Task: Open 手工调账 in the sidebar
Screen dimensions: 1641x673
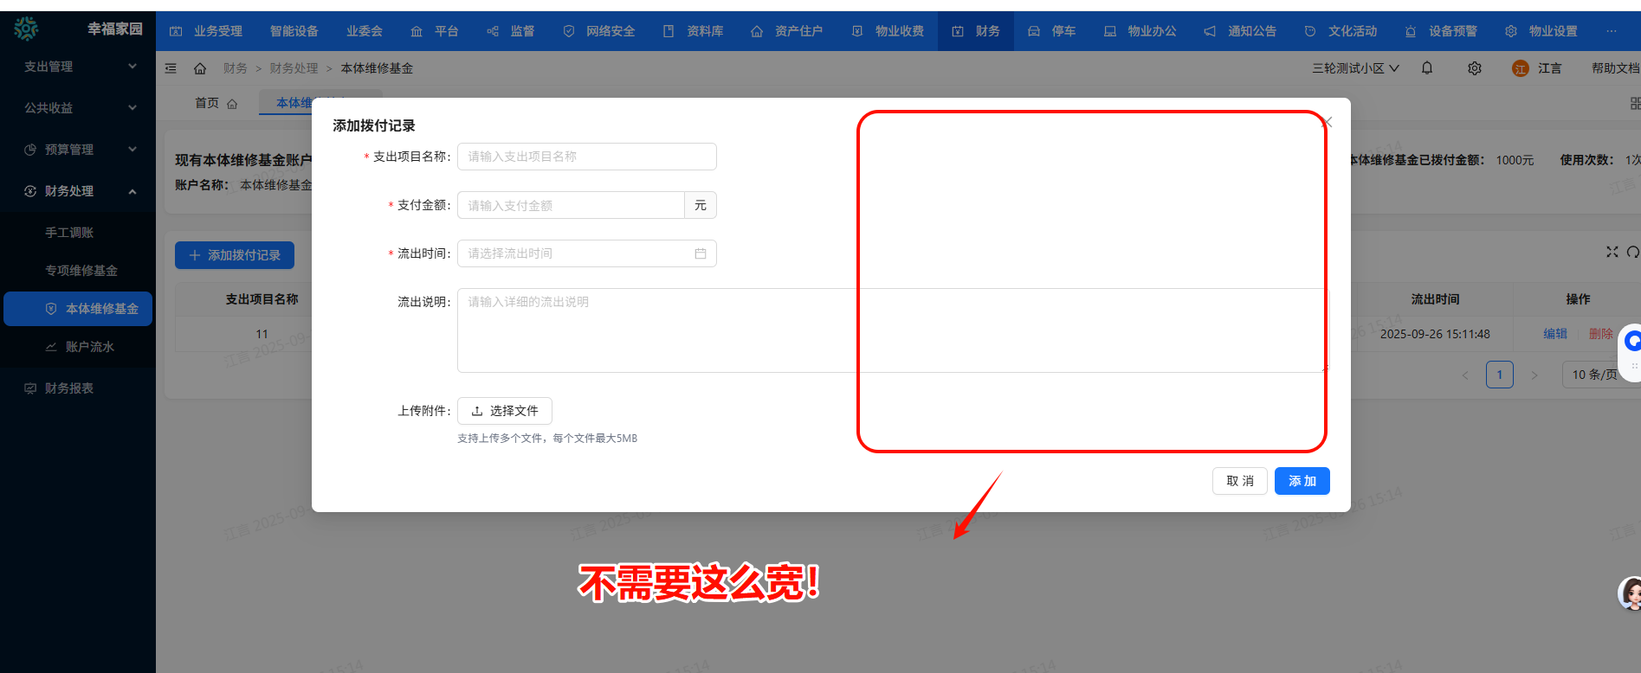Action: (69, 233)
